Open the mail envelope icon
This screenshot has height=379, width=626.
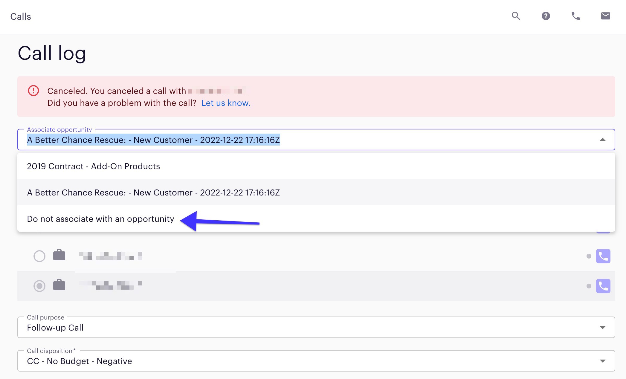pos(605,16)
